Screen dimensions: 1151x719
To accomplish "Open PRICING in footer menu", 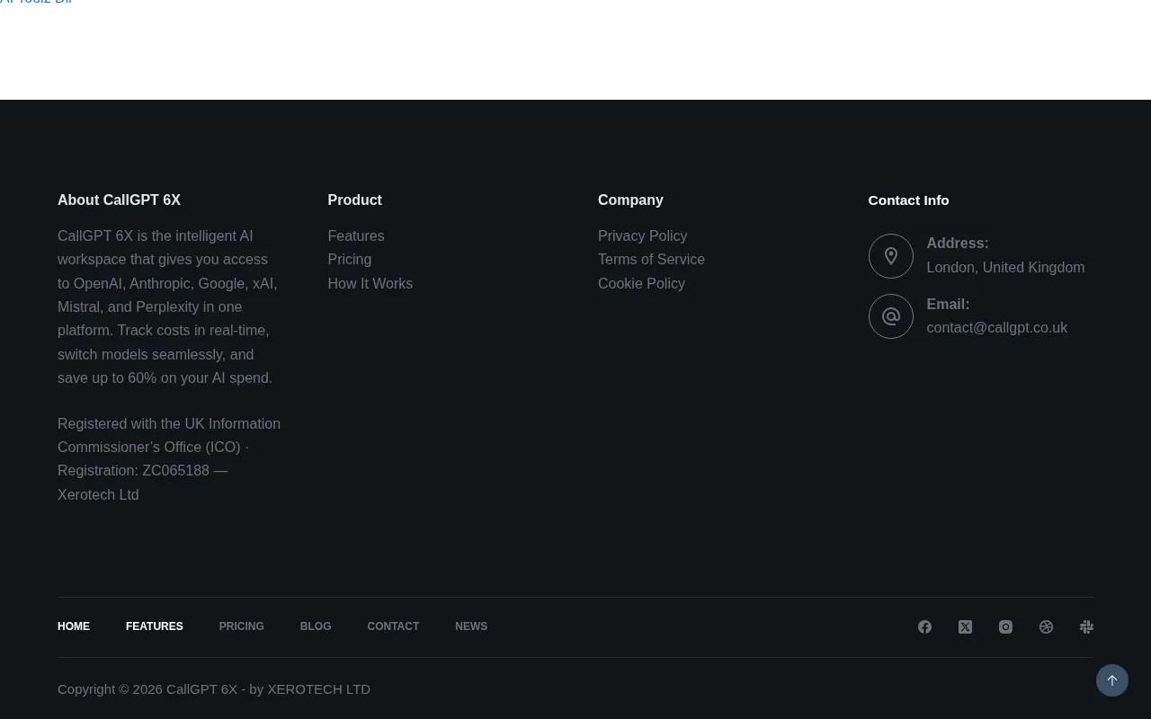I will tap(241, 626).
